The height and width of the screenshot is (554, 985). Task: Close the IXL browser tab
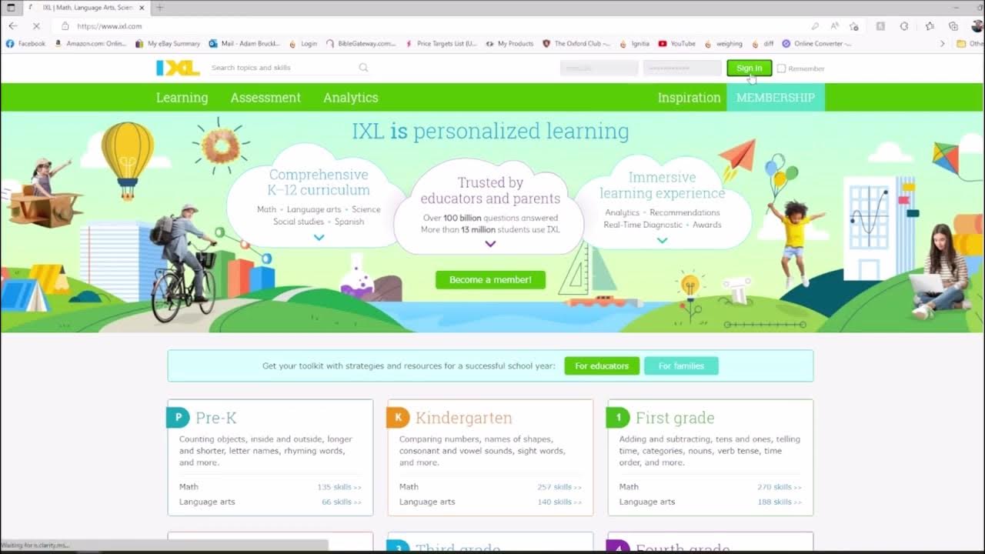coord(142,8)
